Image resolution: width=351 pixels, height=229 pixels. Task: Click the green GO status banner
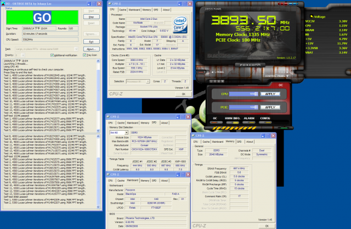[42, 18]
